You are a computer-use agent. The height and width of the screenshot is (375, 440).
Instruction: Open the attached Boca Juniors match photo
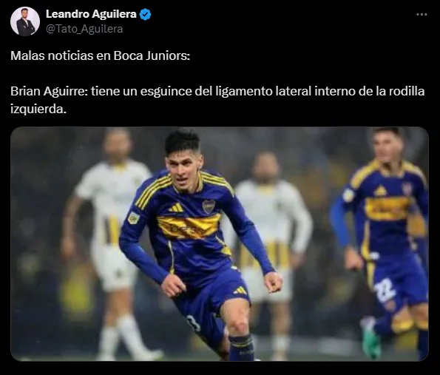tap(220, 243)
